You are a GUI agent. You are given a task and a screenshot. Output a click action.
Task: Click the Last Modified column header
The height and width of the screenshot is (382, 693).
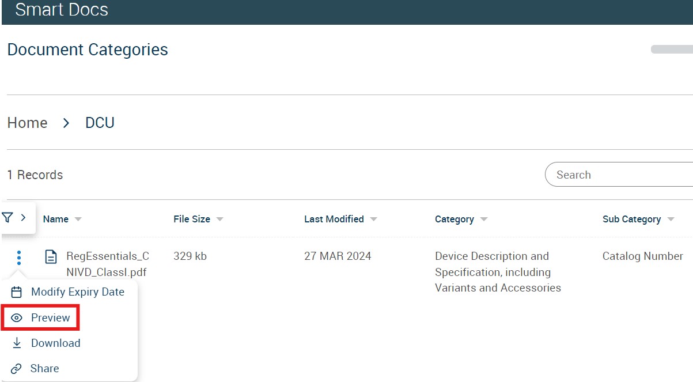[x=334, y=219]
